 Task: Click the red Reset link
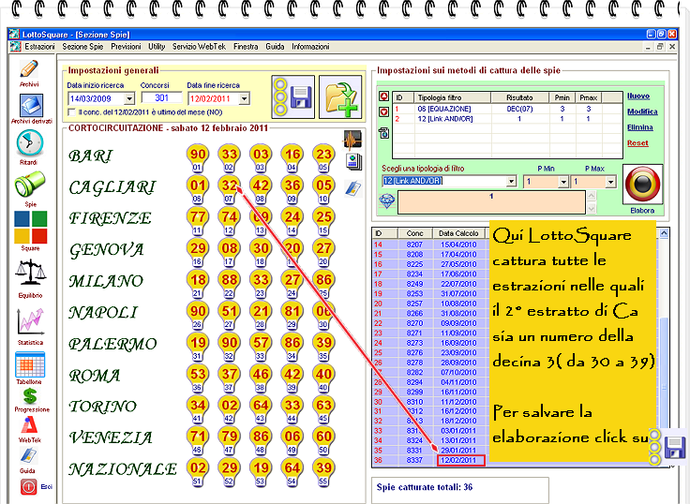click(x=637, y=143)
